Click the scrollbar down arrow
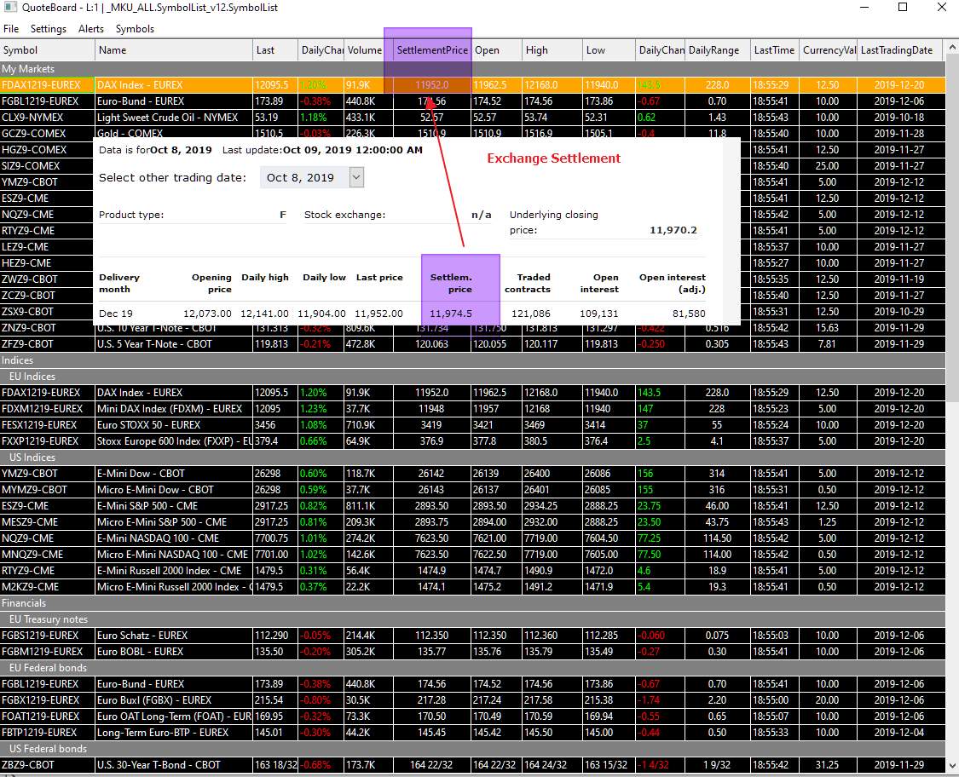This screenshot has height=777, width=959. click(952, 765)
